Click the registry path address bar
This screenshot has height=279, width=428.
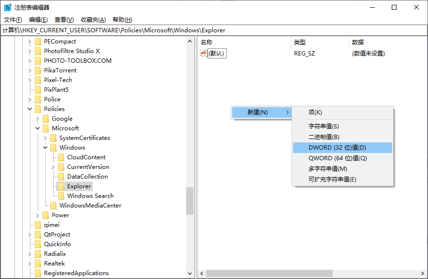213,30
